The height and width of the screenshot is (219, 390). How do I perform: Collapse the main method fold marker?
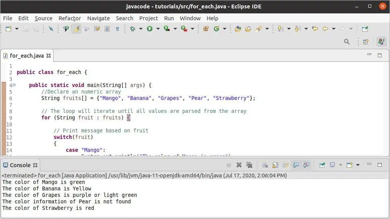[14, 85]
